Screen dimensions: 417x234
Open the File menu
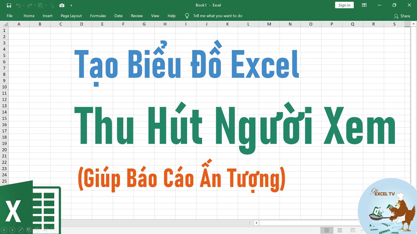click(x=9, y=16)
